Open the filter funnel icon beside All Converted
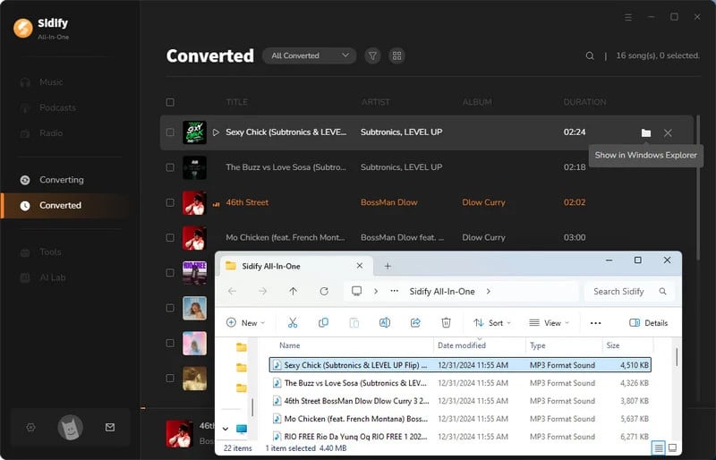 372,55
